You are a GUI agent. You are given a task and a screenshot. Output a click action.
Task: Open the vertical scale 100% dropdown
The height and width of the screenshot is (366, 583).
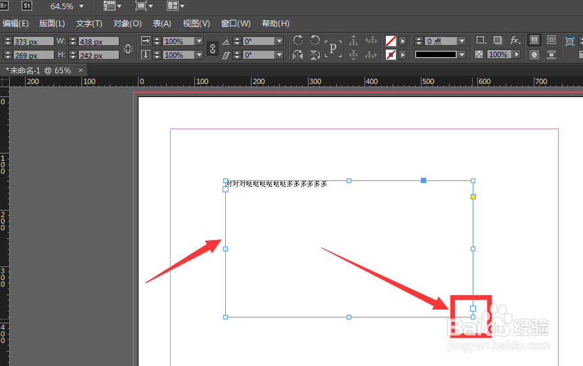pyautogui.click(x=199, y=54)
